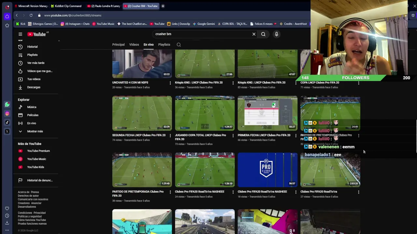Screen dimensions: 417x234
Task: Open options for COPA LNCP Clubes Pro video
Action: pos(359,83)
